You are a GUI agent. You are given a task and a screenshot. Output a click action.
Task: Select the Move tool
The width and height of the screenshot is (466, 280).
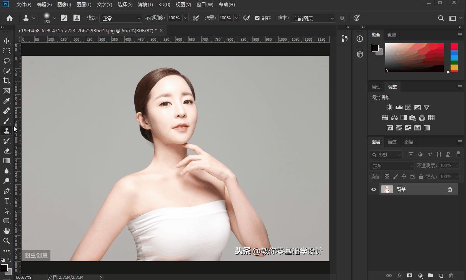[7, 41]
